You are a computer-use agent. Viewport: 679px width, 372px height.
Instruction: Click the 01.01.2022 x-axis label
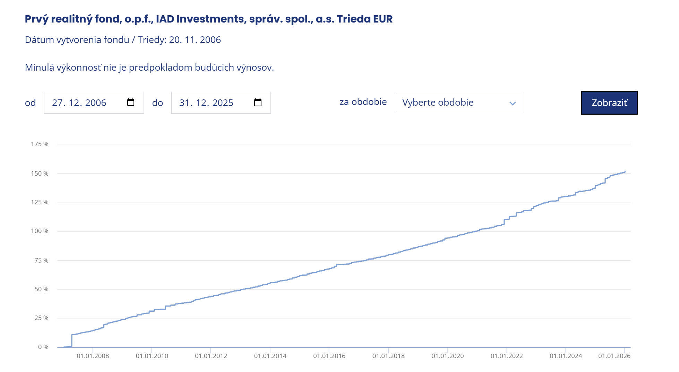[506, 356]
